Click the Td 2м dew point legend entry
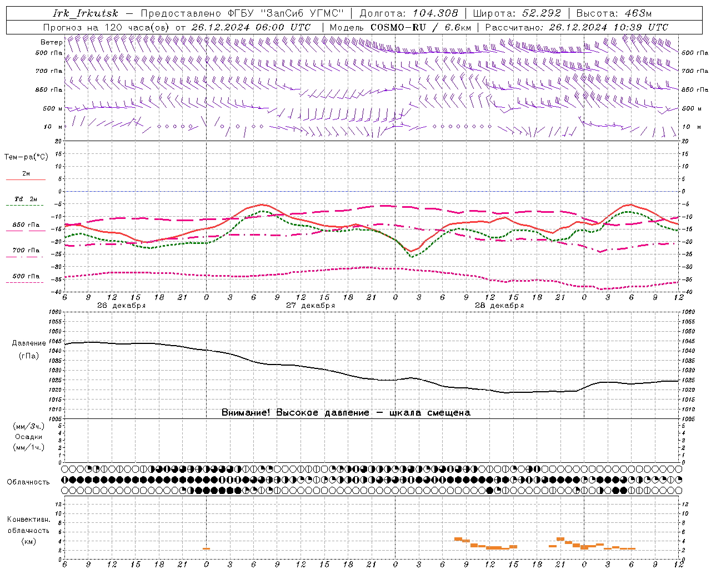Viewport: 711px width, 569px height. coord(26,199)
